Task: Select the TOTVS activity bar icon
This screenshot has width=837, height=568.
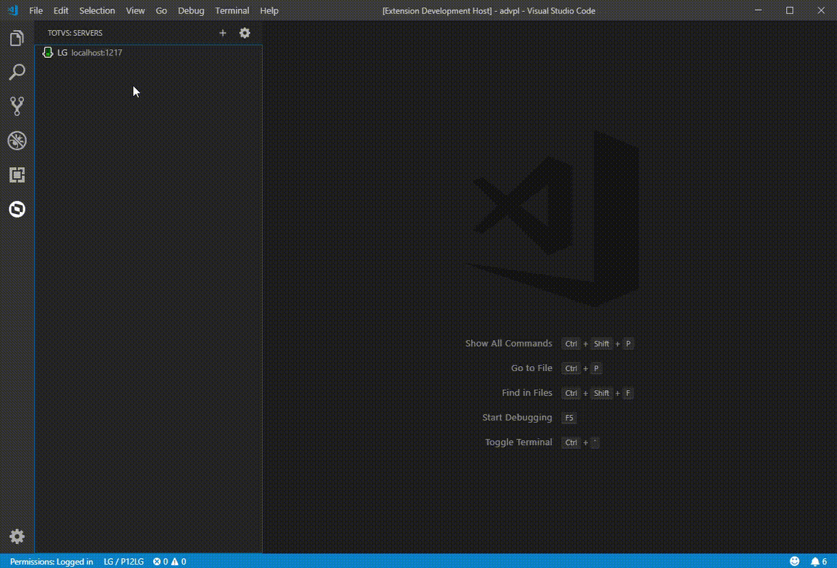Action: pos(17,209)
